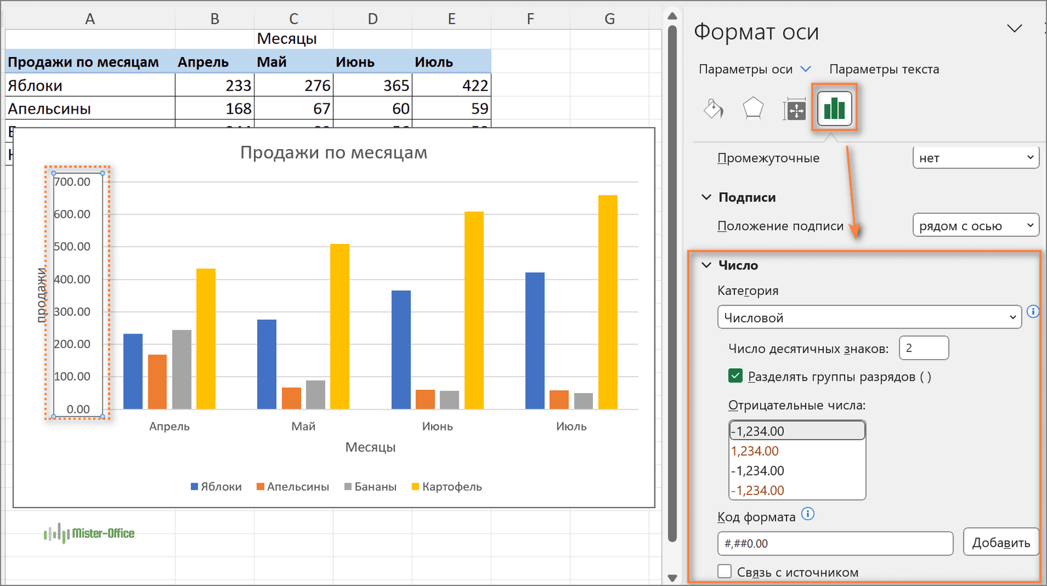
Task: Open the Положение подписи dropdown
Action: click(975, 226)
